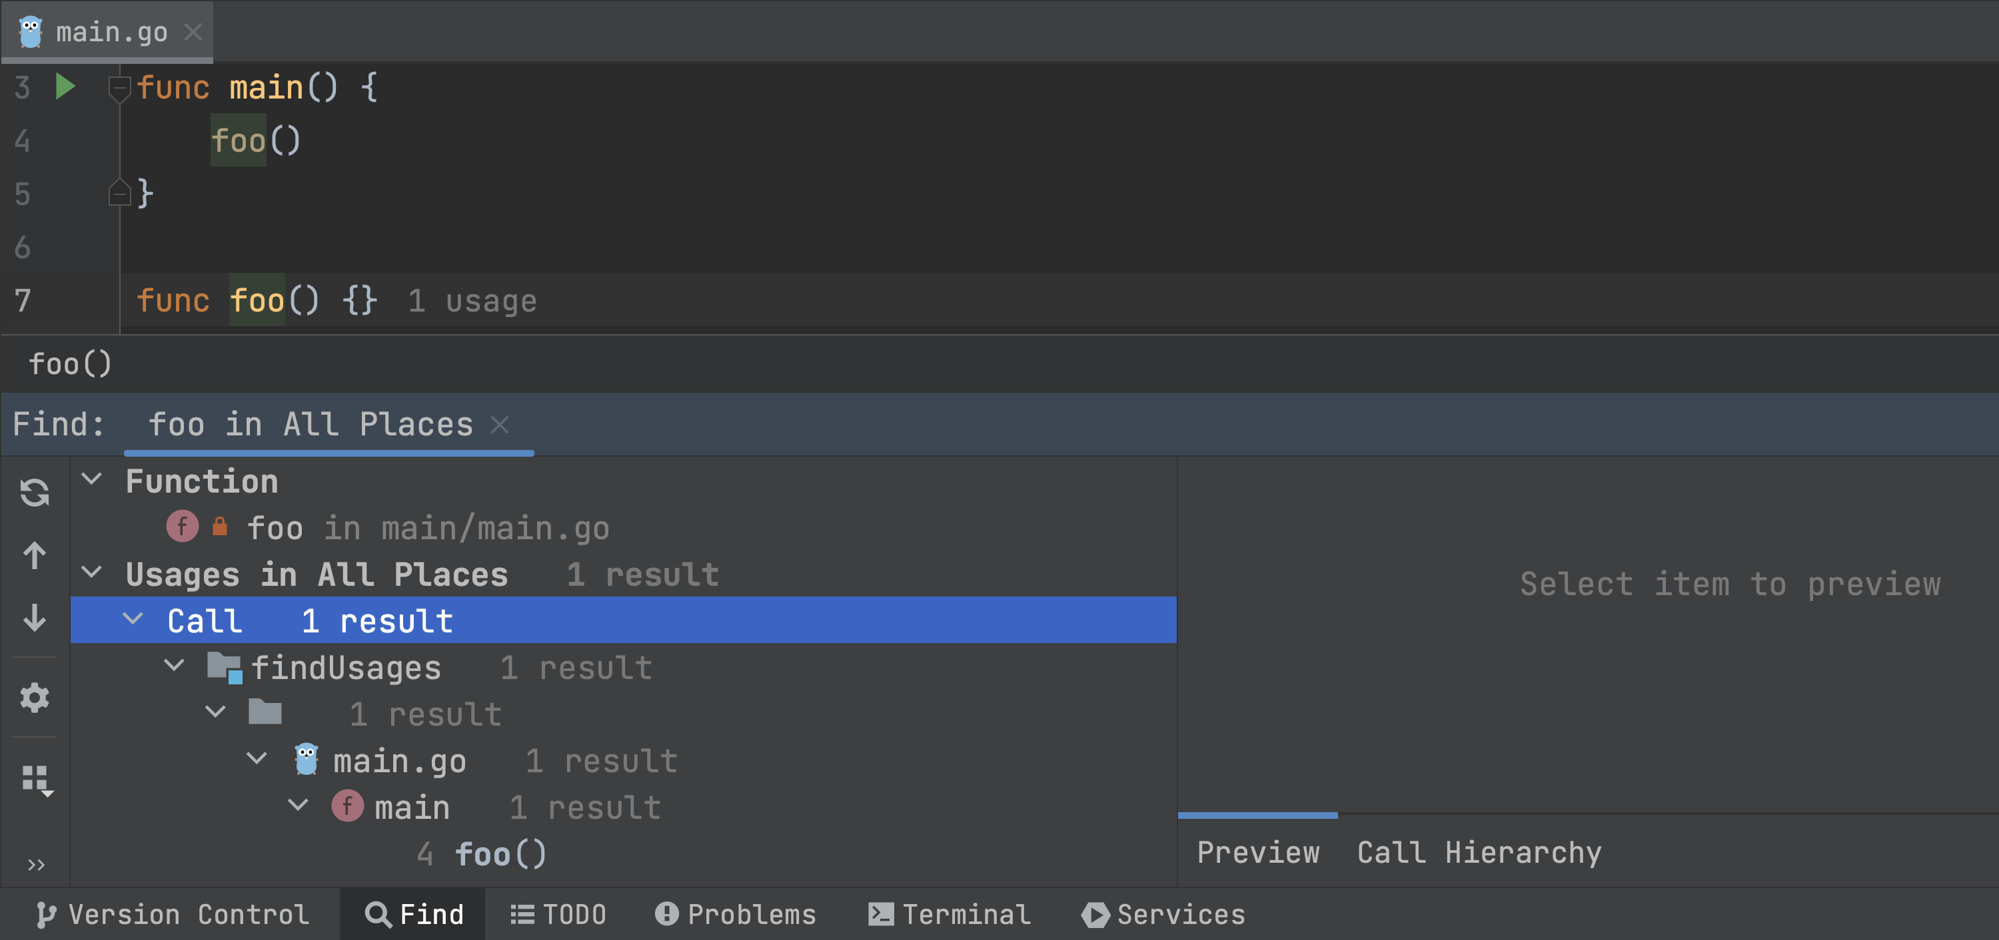The width and height of the screenshot is (1999, 940).
Task: Go to next occurrence with down arrow
Action: (x=35, y=618)
